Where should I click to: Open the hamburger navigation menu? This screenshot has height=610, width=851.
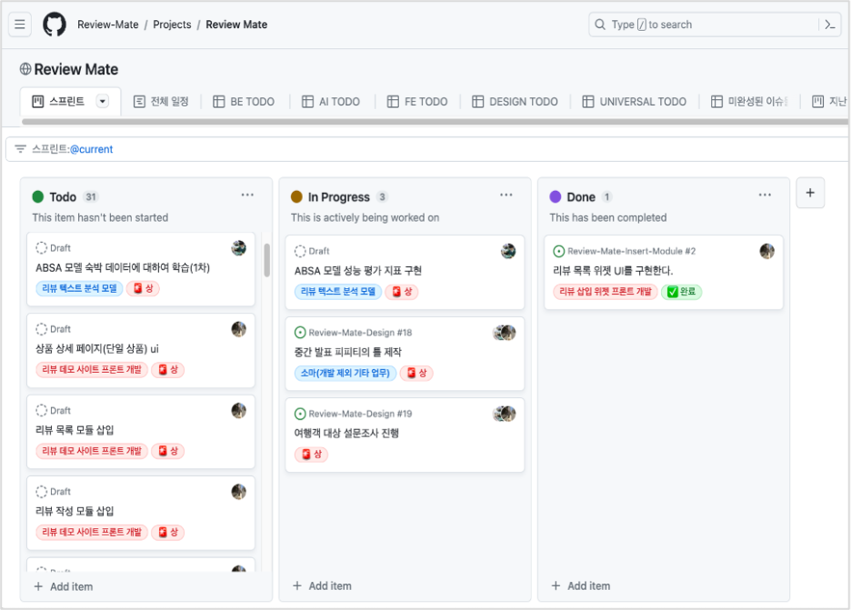click(x=20, y=25)
